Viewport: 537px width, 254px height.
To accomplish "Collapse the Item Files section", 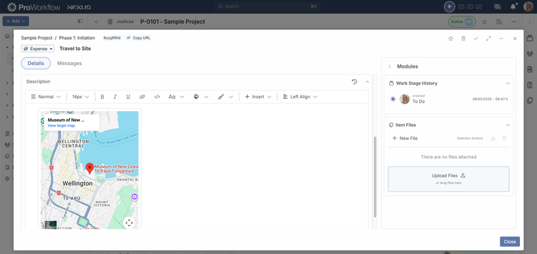I will [508, 125].
